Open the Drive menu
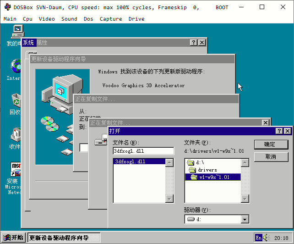The height and width of the screenshot is (244, 294). (136, 19)
